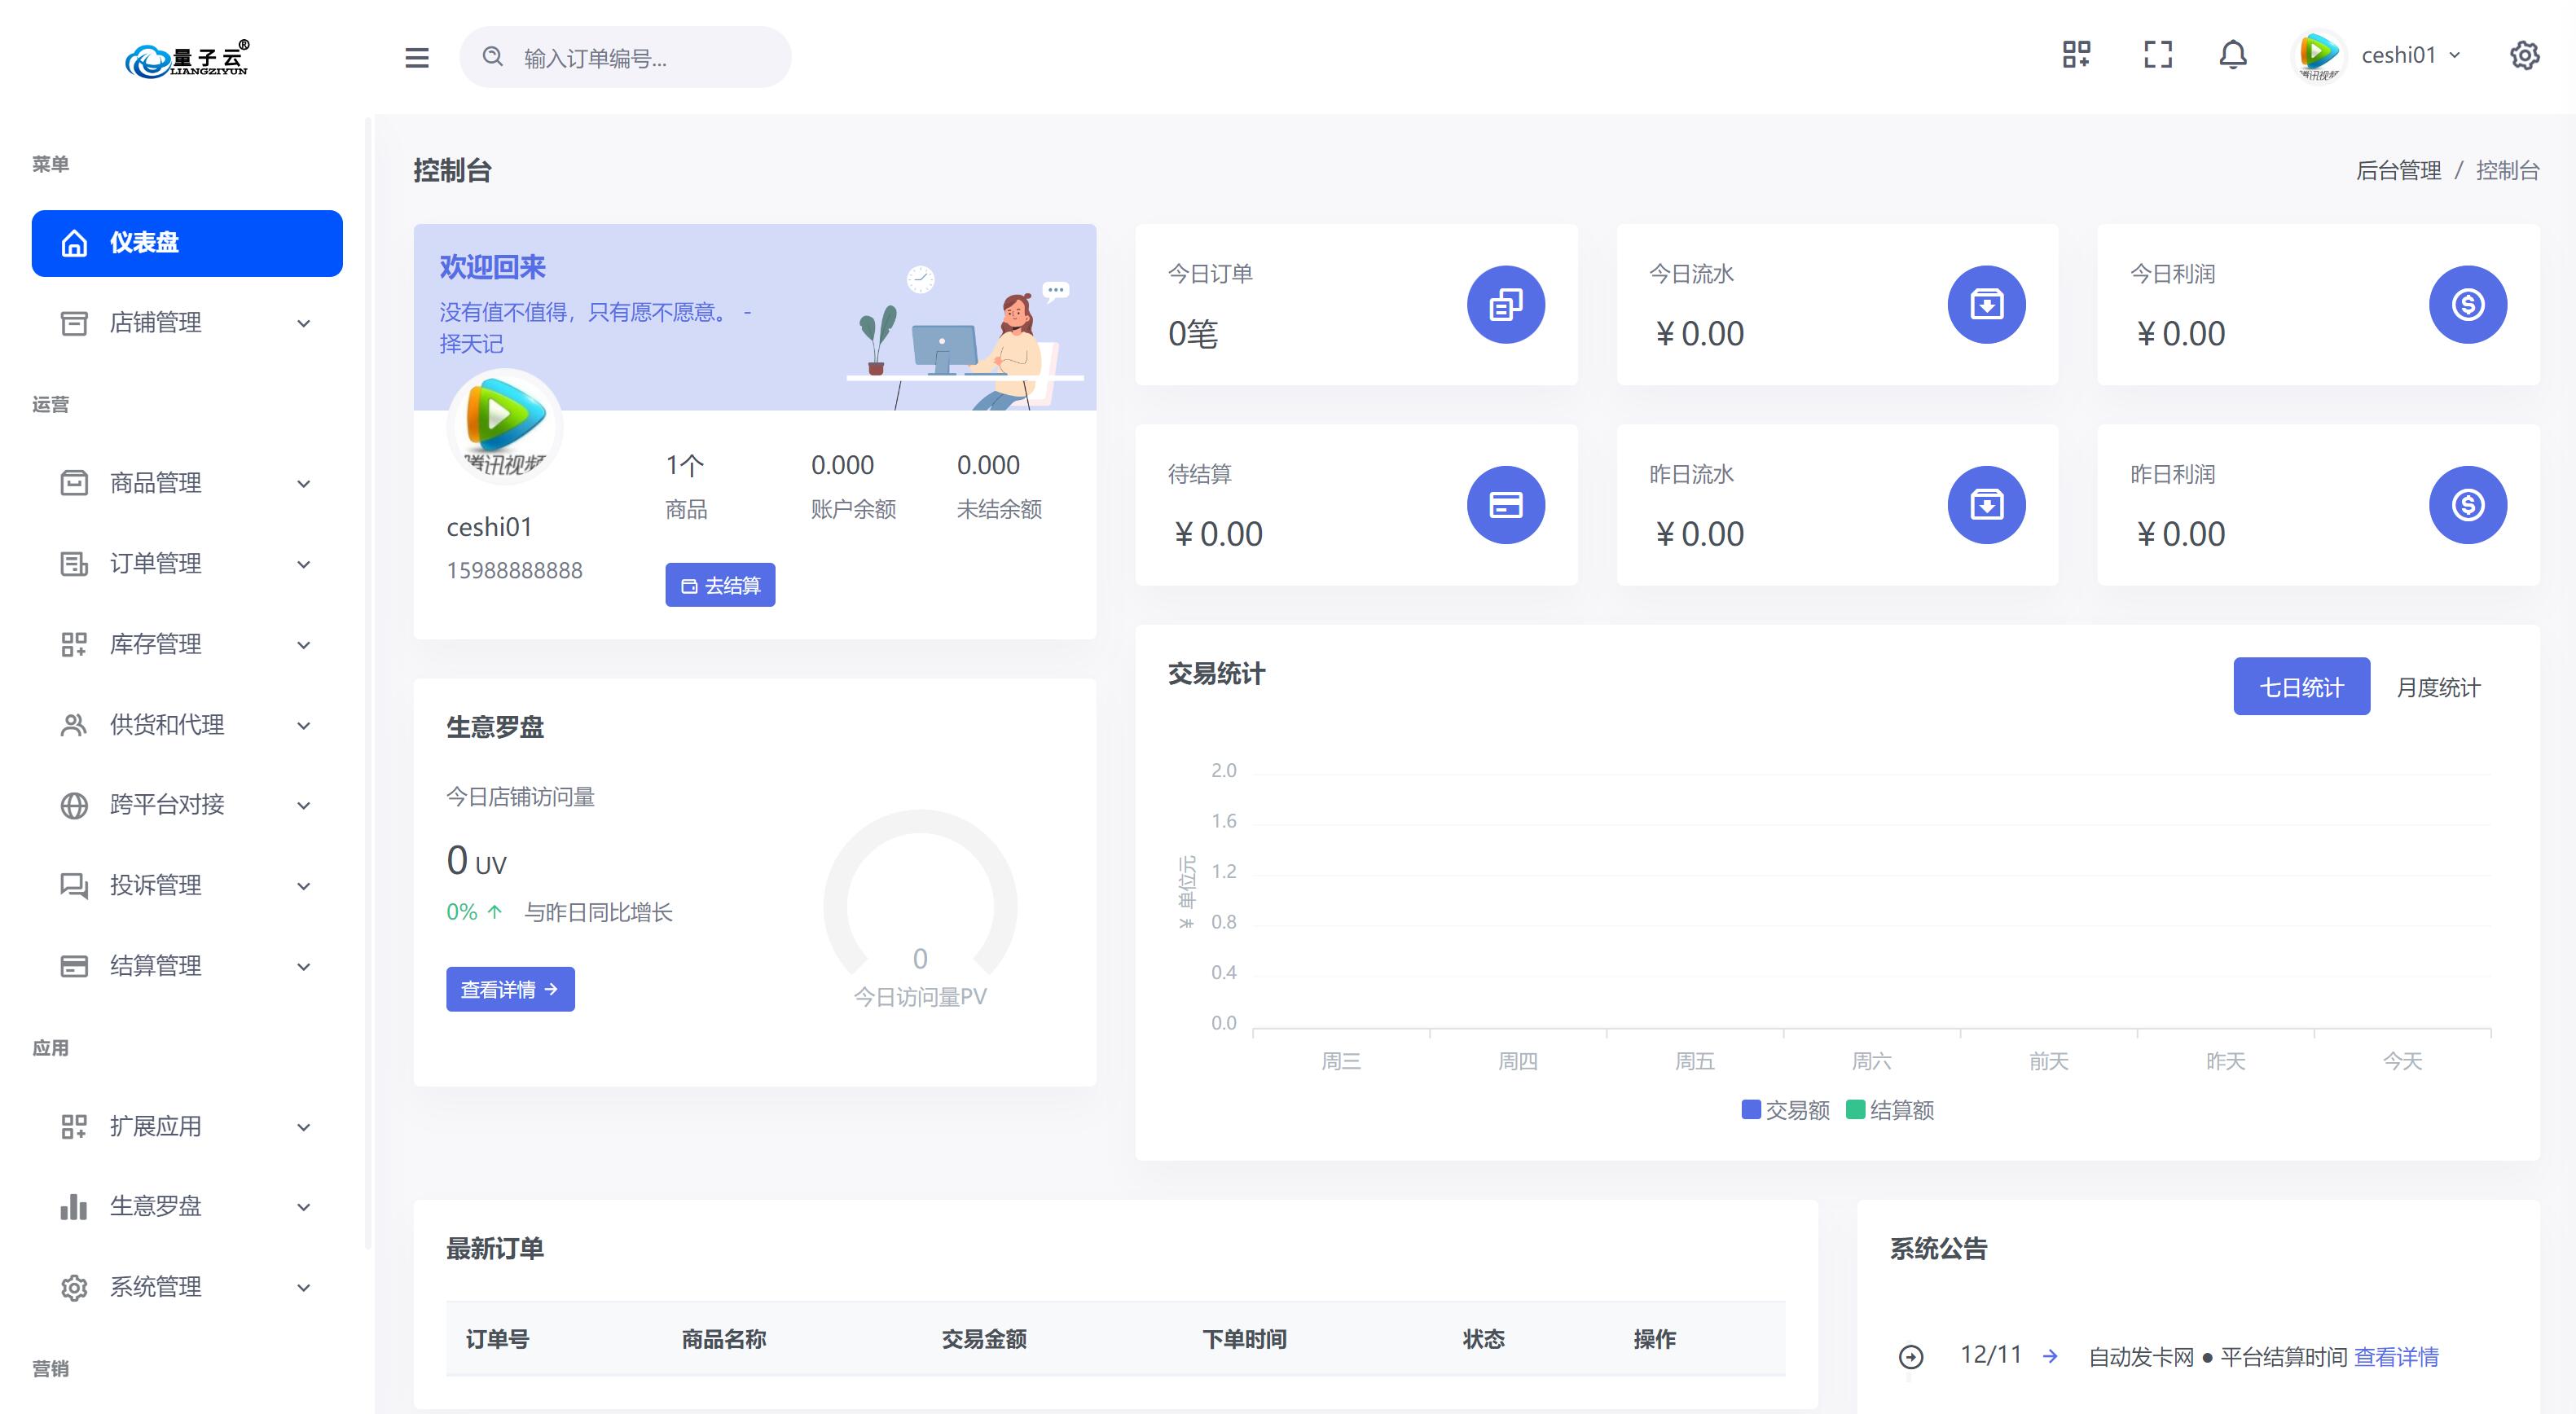Click the 去结算 button
The width and height of the screenshot is (2576, 1414).
(720, 584)
